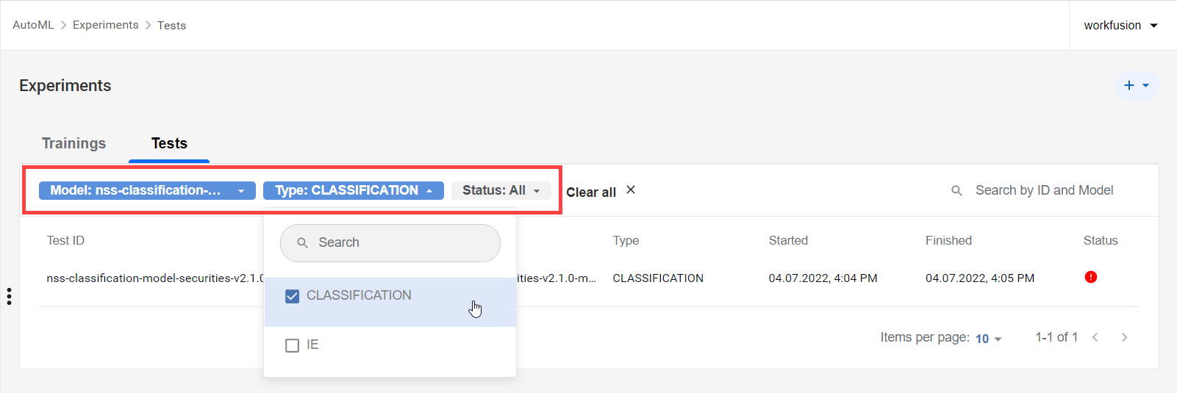Open the three-dot menu on left edge
The width and height of the screenshot is (1177, 393).
click(9, 296)
